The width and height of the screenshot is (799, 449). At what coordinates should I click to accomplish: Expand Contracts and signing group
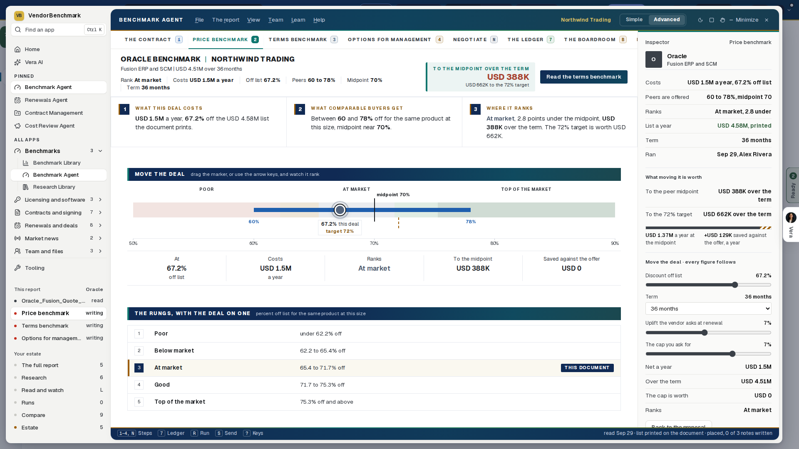tap(100, 213)
